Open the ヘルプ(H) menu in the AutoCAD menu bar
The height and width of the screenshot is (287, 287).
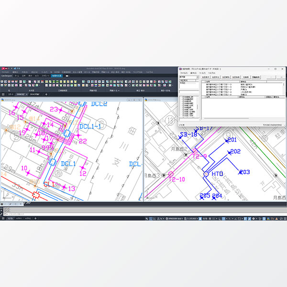click(149, 72)
